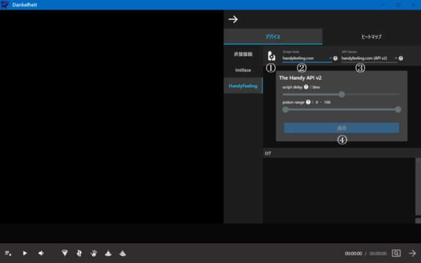The image size is (421, 263).
Task: Click the script delay slider handle
Action: pyautogui.click(x=342, y=94)
